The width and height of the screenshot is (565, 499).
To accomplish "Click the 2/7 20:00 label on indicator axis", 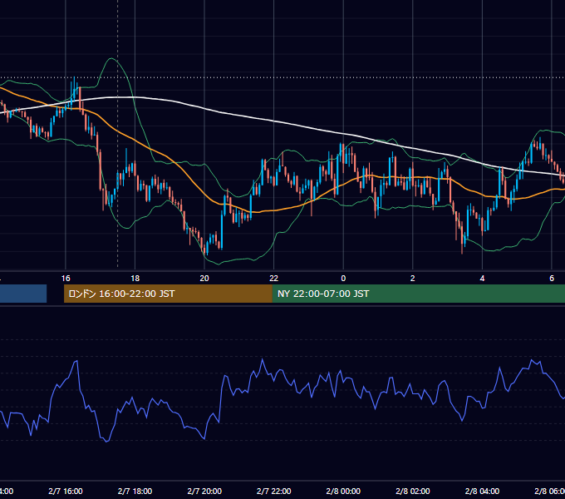I will (204, 491).
